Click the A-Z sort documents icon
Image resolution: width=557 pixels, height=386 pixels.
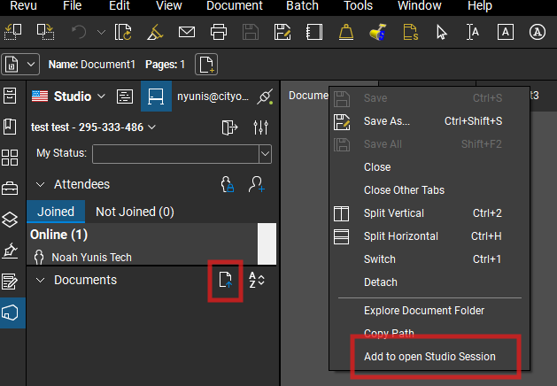click(257, 280)
